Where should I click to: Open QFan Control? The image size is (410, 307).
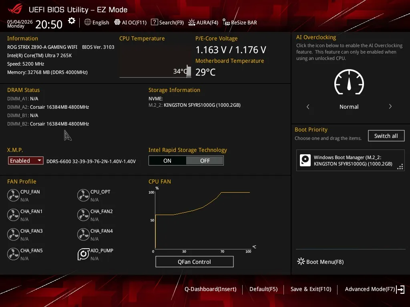[x=194, y=261]
